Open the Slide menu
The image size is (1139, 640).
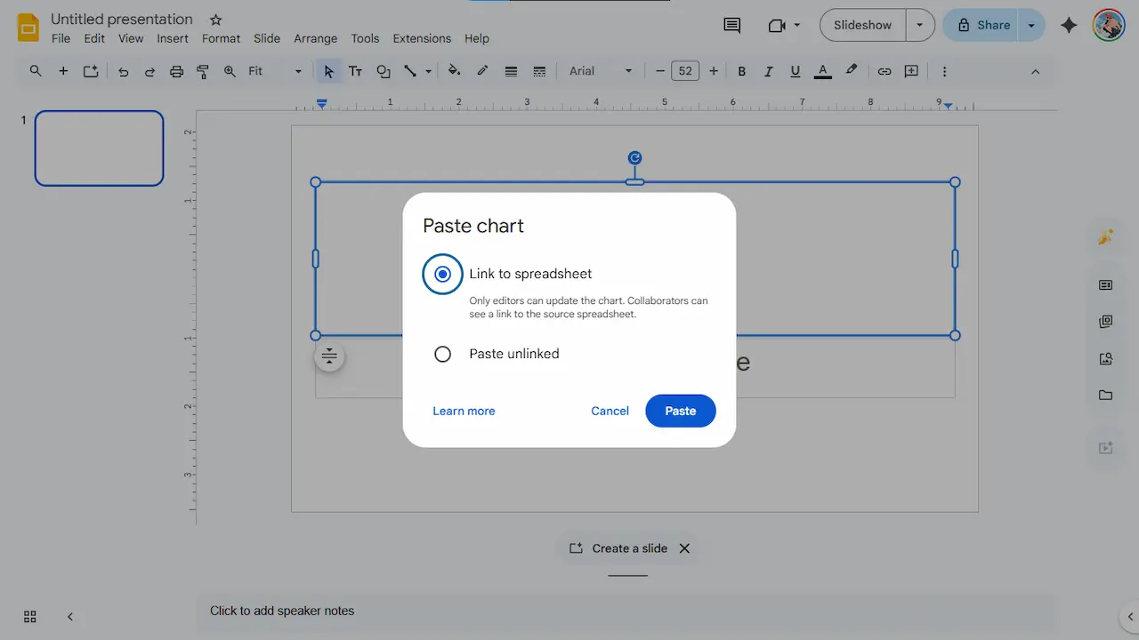pos(267,38)
